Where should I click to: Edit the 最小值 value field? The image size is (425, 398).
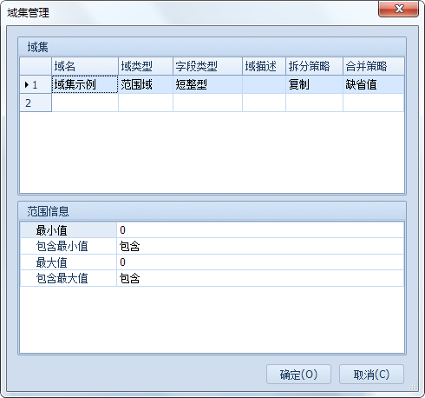point(260,230)
